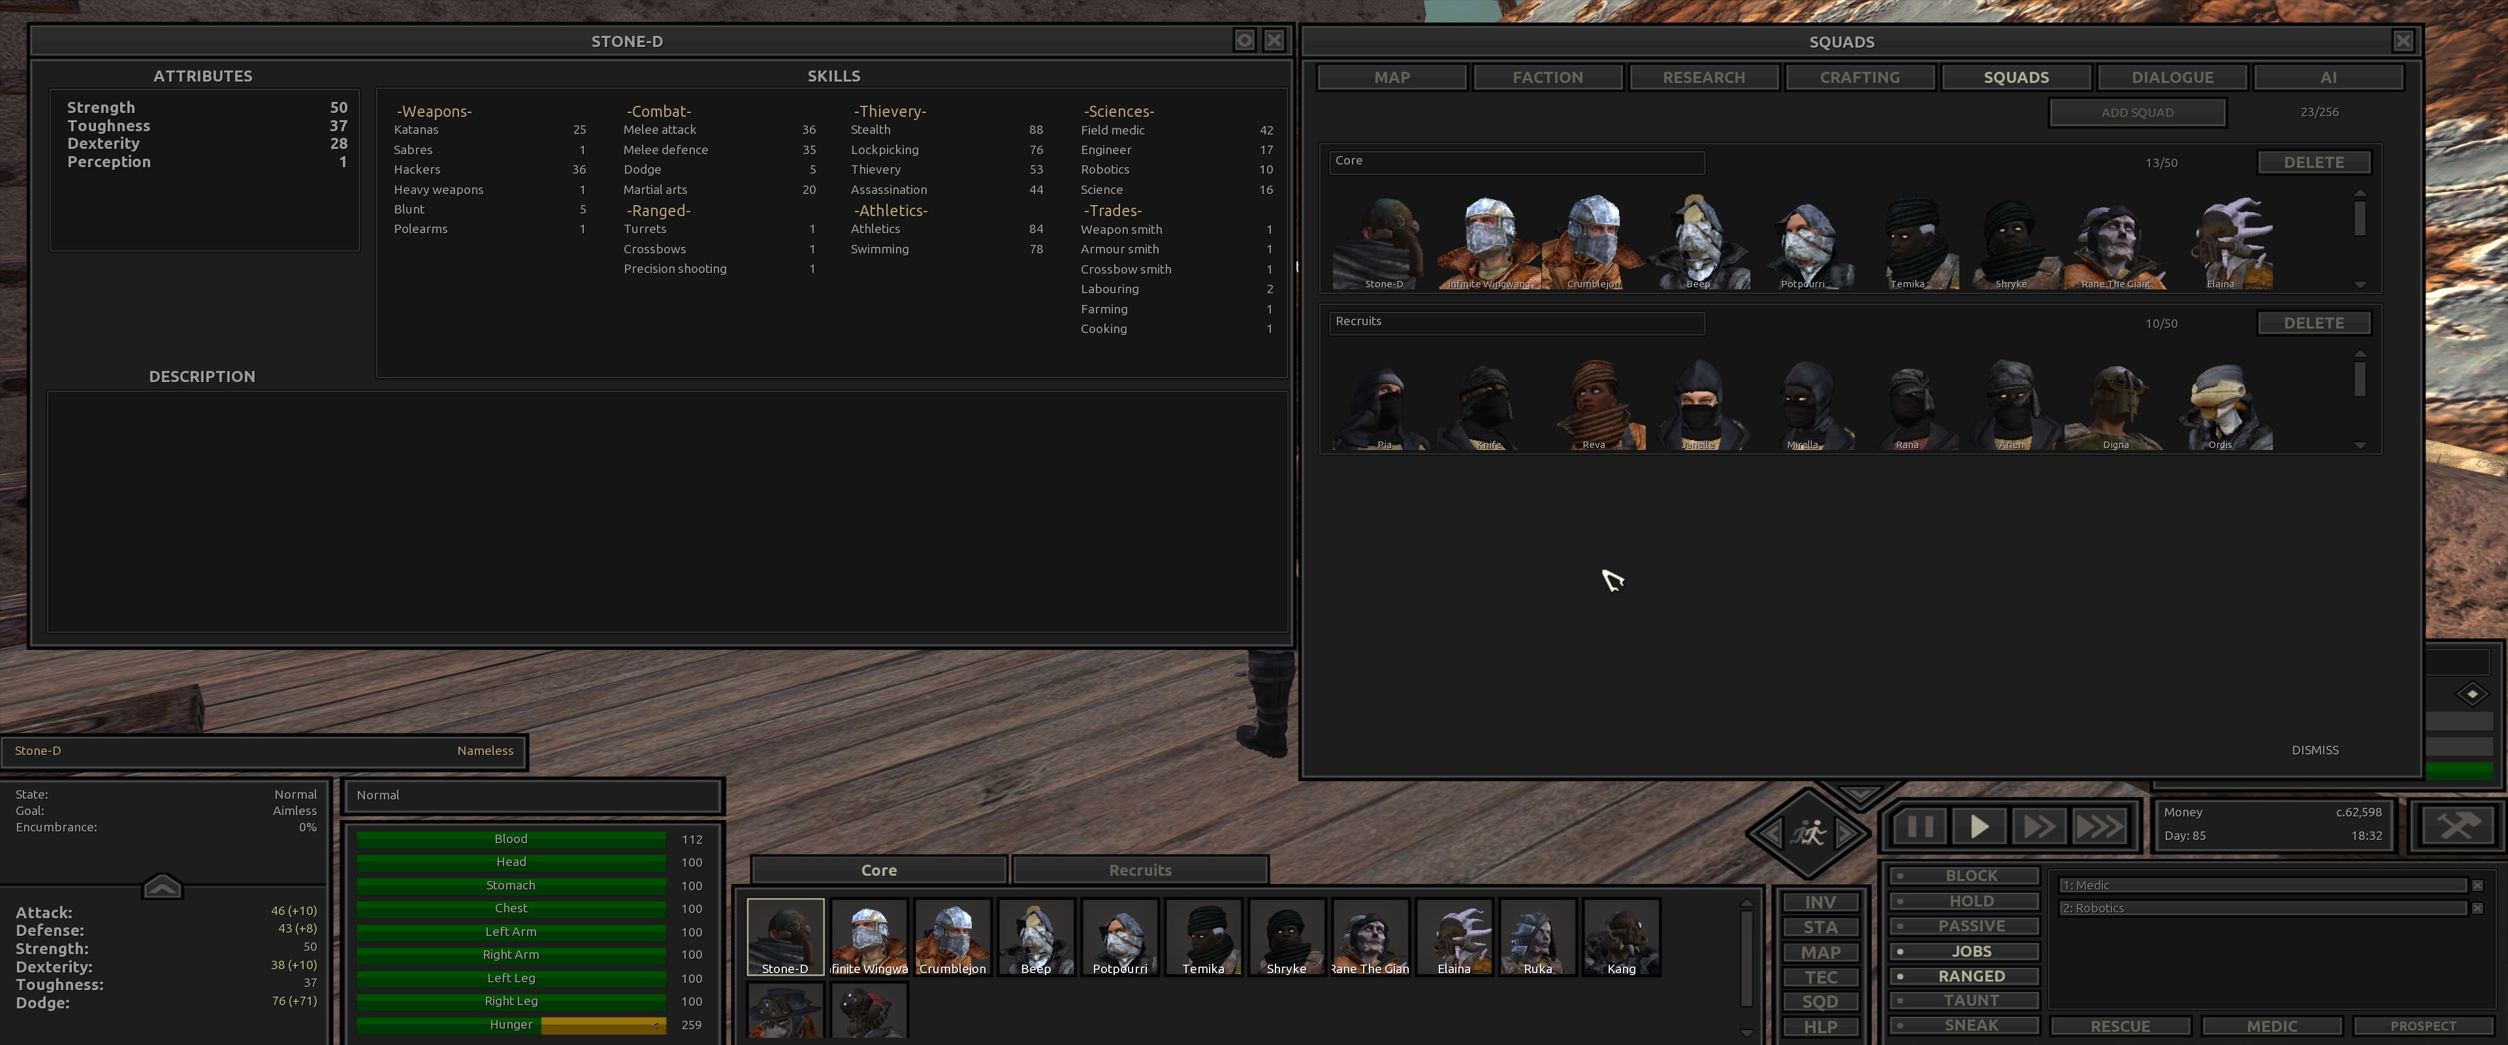This screenshot has width=2508, height=1045.
Task: Delete the Core squad
Action: (x=2314, y=162)
